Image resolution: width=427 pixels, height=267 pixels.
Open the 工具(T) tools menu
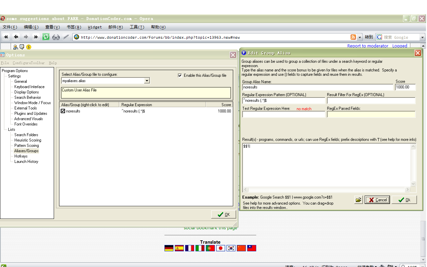coord(137,27)
